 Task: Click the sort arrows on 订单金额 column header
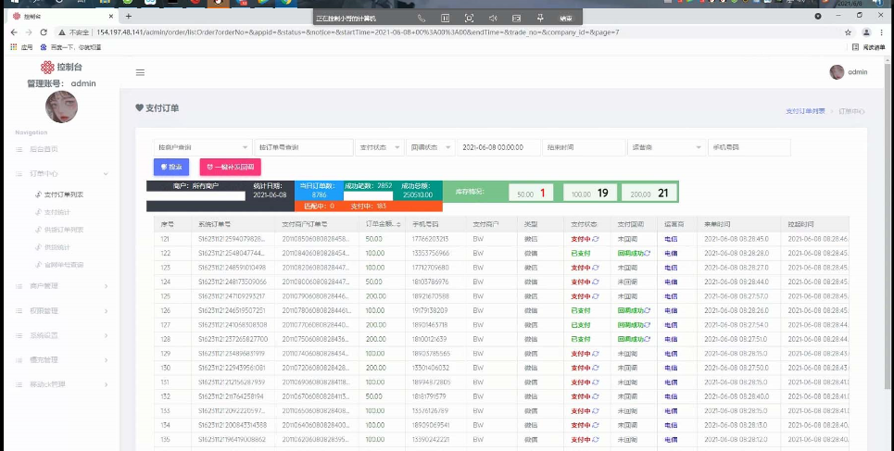pos(400,224)
